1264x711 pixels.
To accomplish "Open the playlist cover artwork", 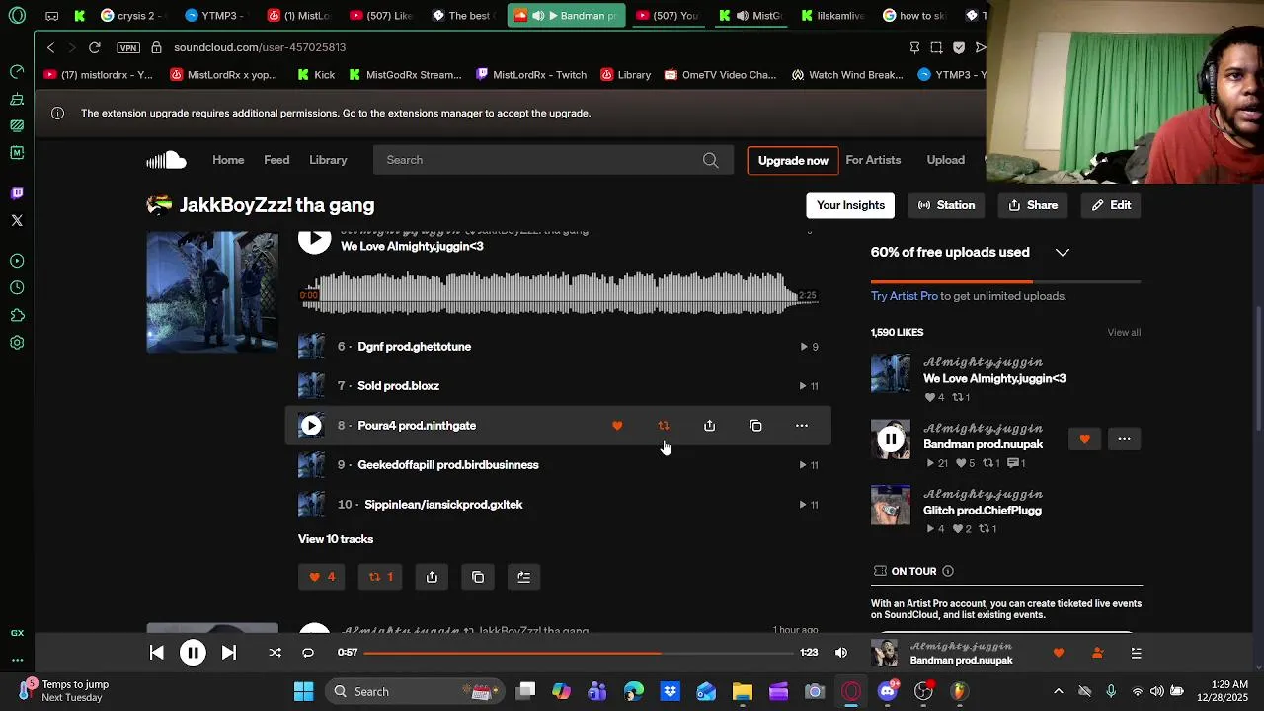I will (x=212, y=291).
